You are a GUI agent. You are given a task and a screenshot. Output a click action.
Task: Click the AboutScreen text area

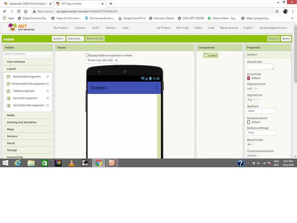point(260,67)
